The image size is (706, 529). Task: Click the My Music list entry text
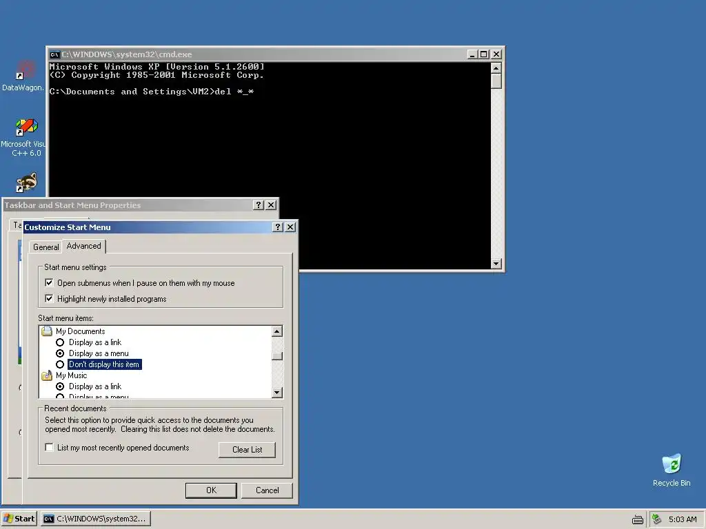[x=71, y=375]
